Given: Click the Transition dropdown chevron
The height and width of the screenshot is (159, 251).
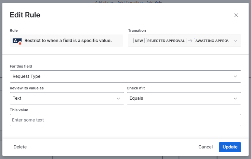Looking at the screenshot, I should click(235, 41).
